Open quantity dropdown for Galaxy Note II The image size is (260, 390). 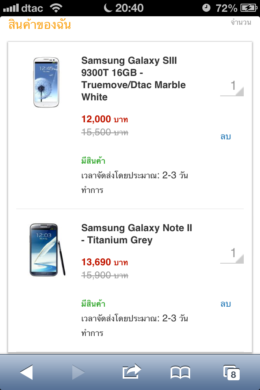[x=232, y=254]
